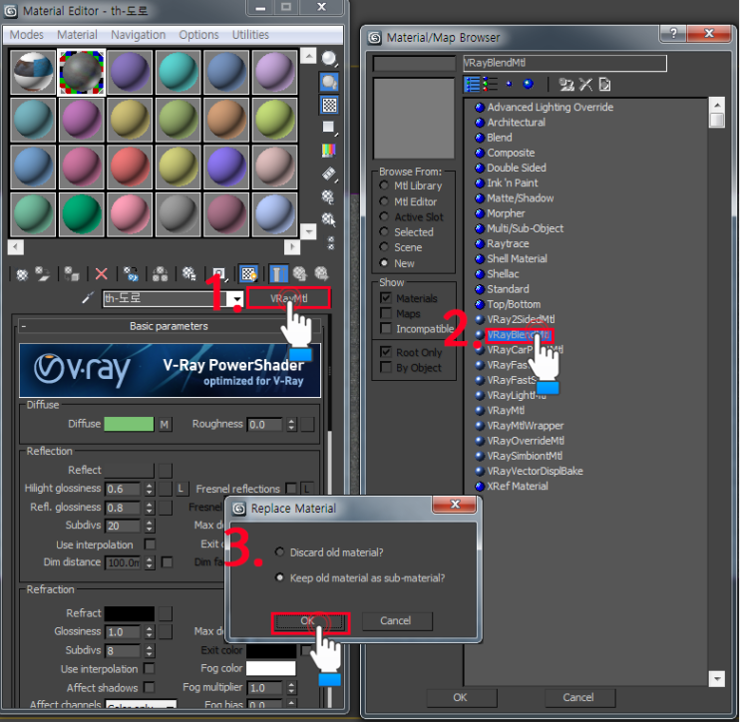Switch browser to View List + Icons
The height and width of the screenshot is (722, 741).
pyautogui.click(x=490, y=85)
